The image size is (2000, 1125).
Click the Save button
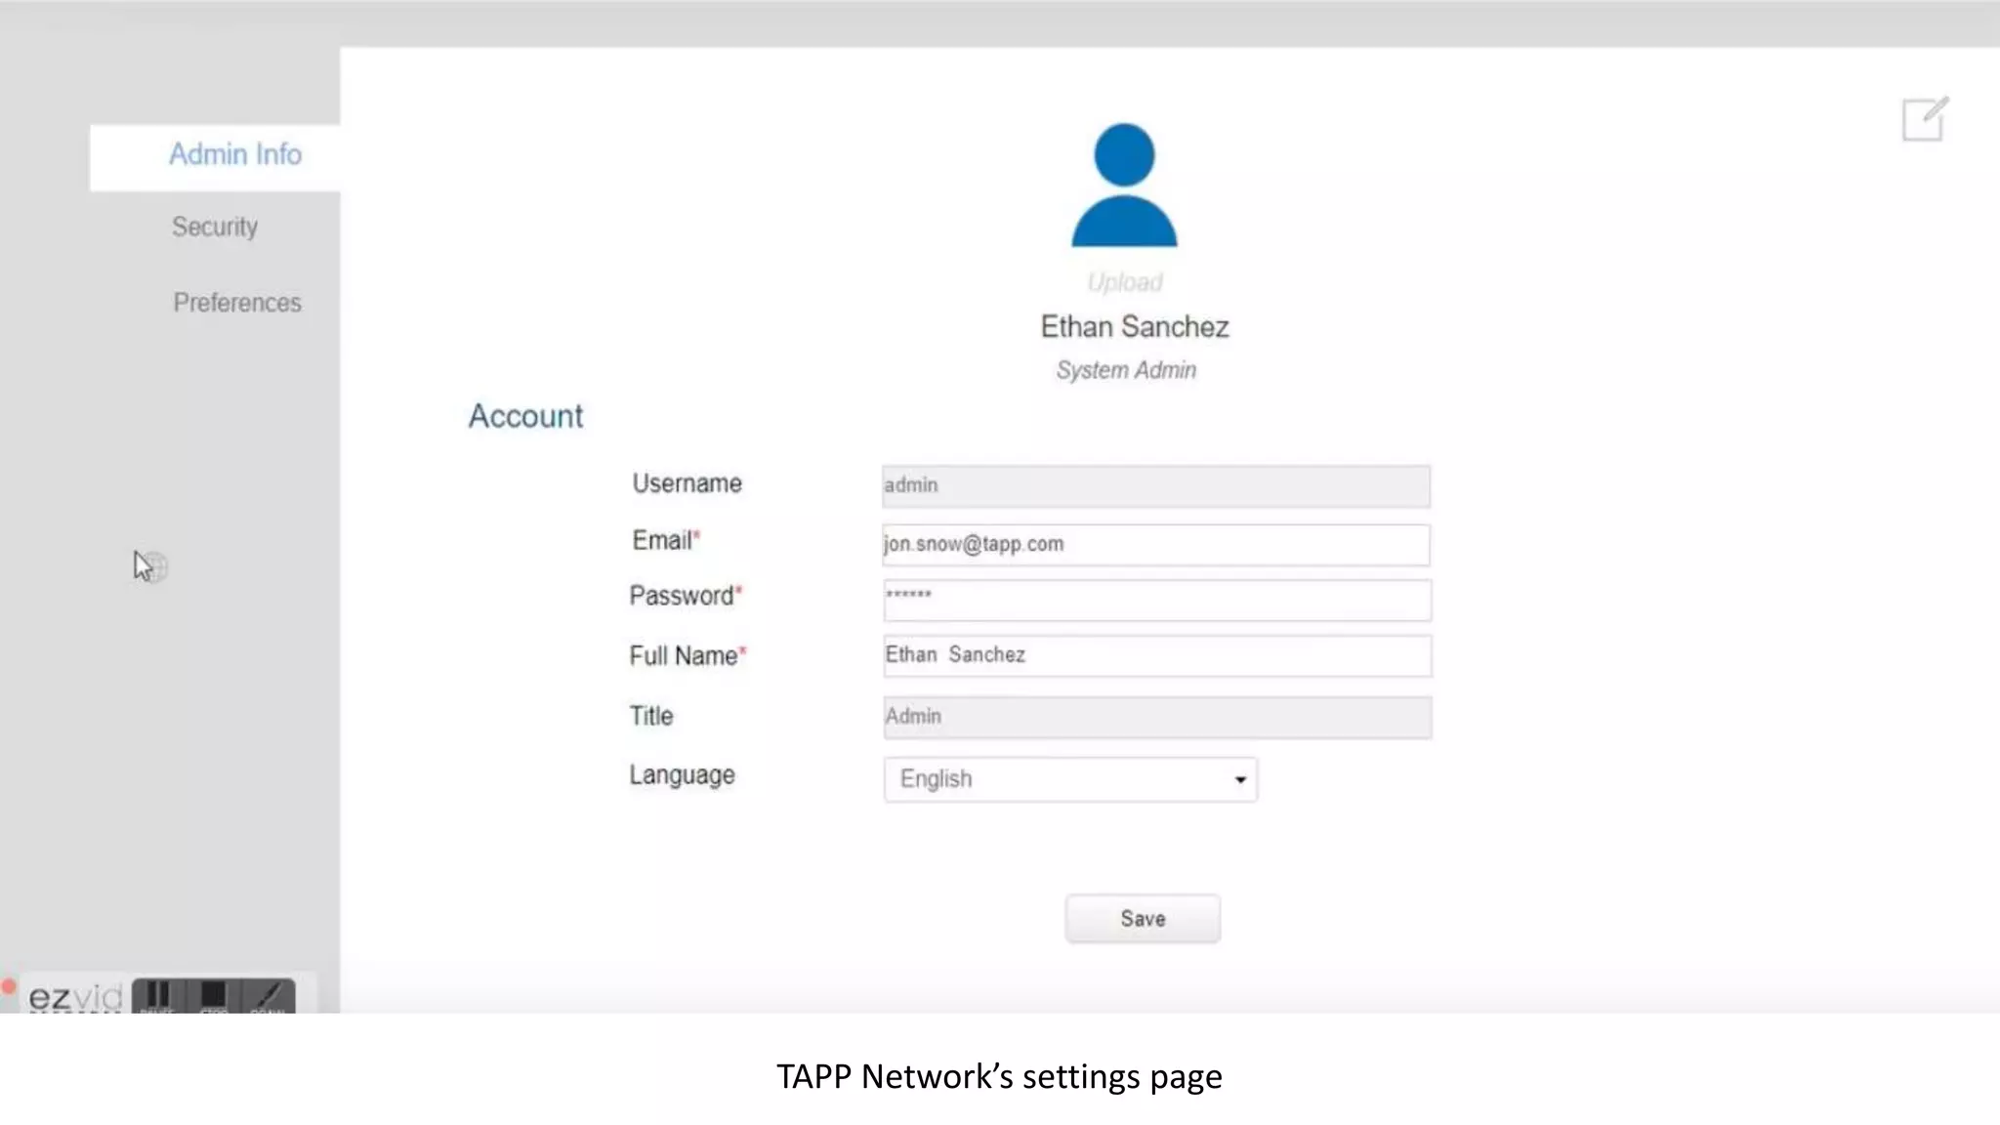[x=1143, y=919]
